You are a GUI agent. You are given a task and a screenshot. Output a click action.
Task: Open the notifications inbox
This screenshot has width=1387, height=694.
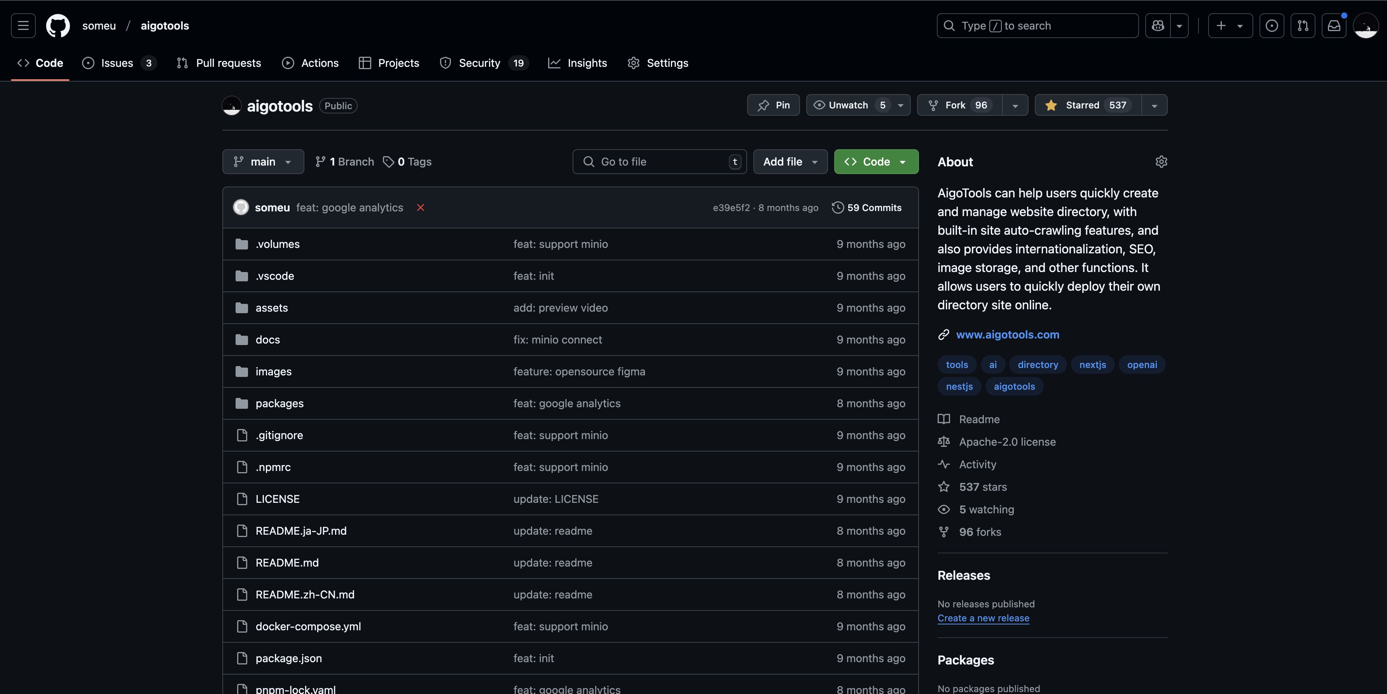1334,26
